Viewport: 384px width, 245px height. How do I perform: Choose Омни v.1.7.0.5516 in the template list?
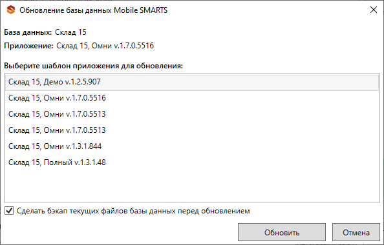pos(192,98)
